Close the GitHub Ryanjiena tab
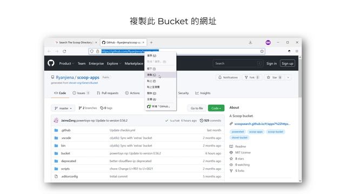346x194 pixels. (143, 43)
